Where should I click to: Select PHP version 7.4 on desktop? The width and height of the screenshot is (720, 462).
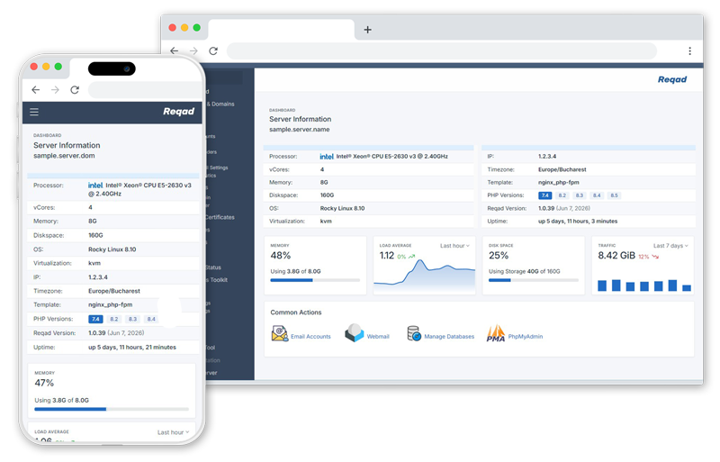coord(544,195)
